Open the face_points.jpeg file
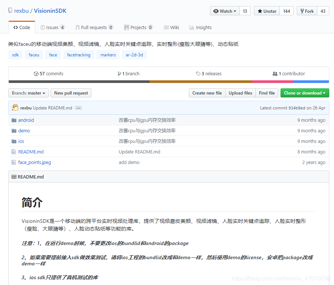The height and width of the screenshot is (285, 334). pyautogui.click(x=35, y=162)
